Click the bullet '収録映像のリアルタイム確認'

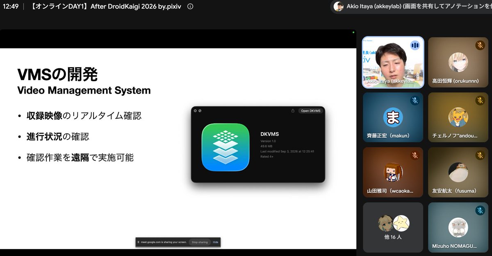tap(84, 116)
